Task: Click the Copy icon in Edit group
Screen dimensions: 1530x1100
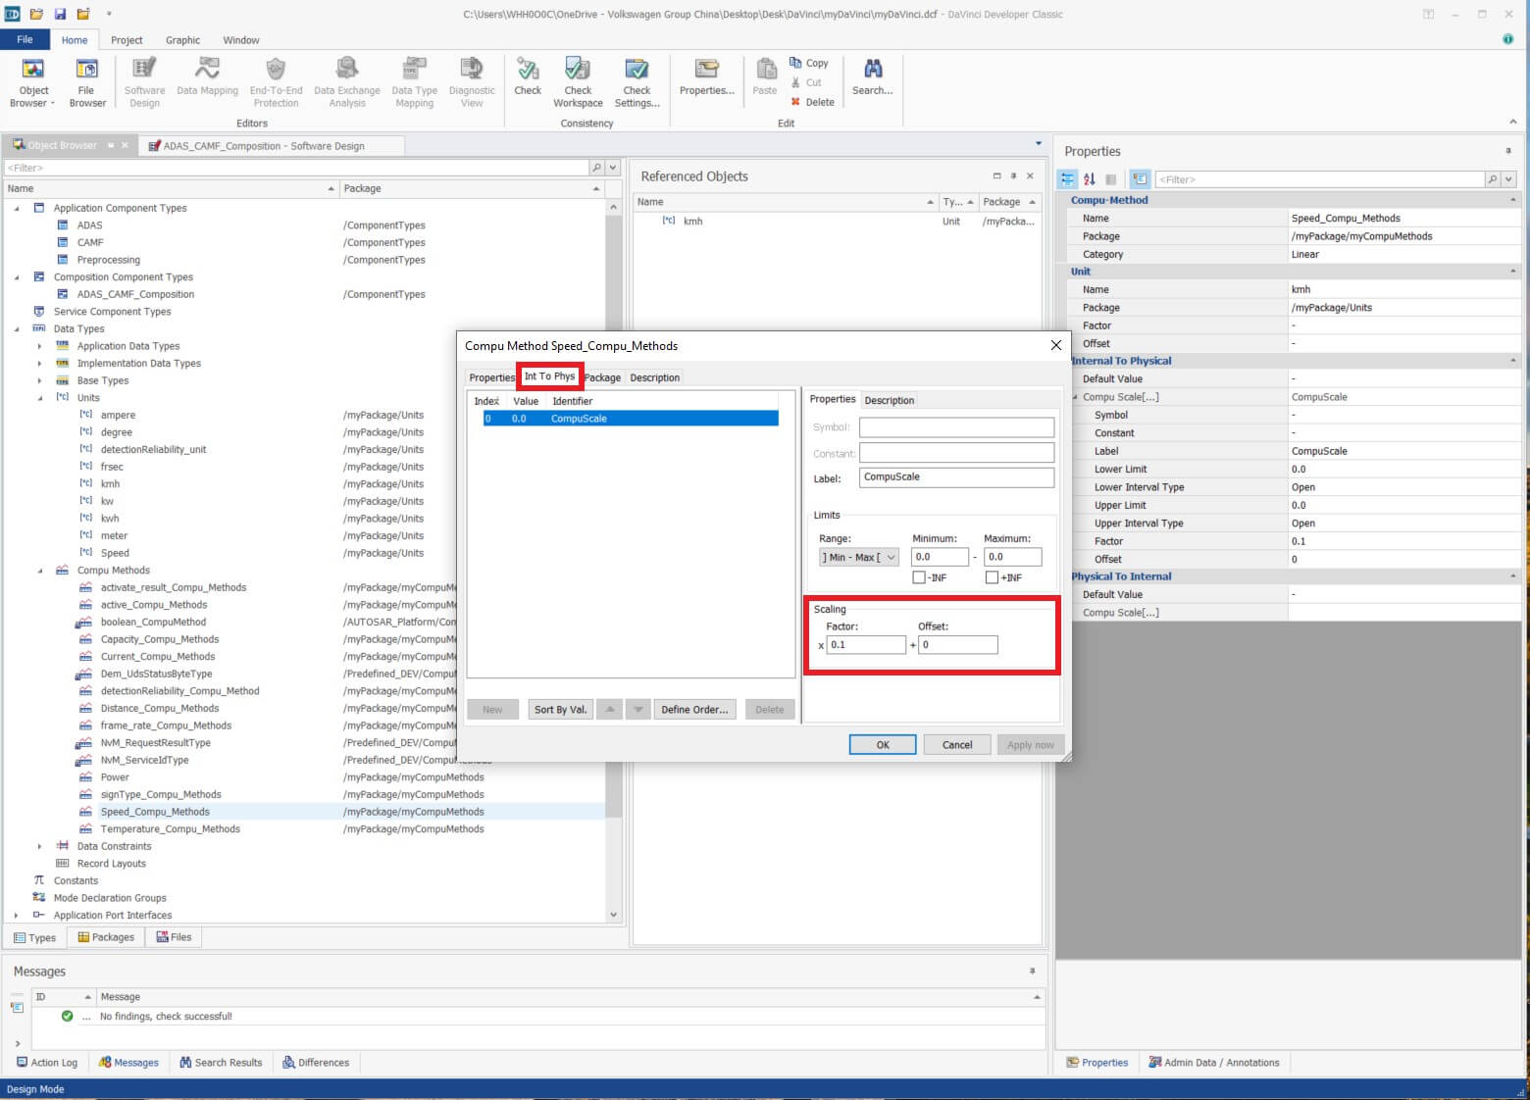Action: click(x=796, y=63)
